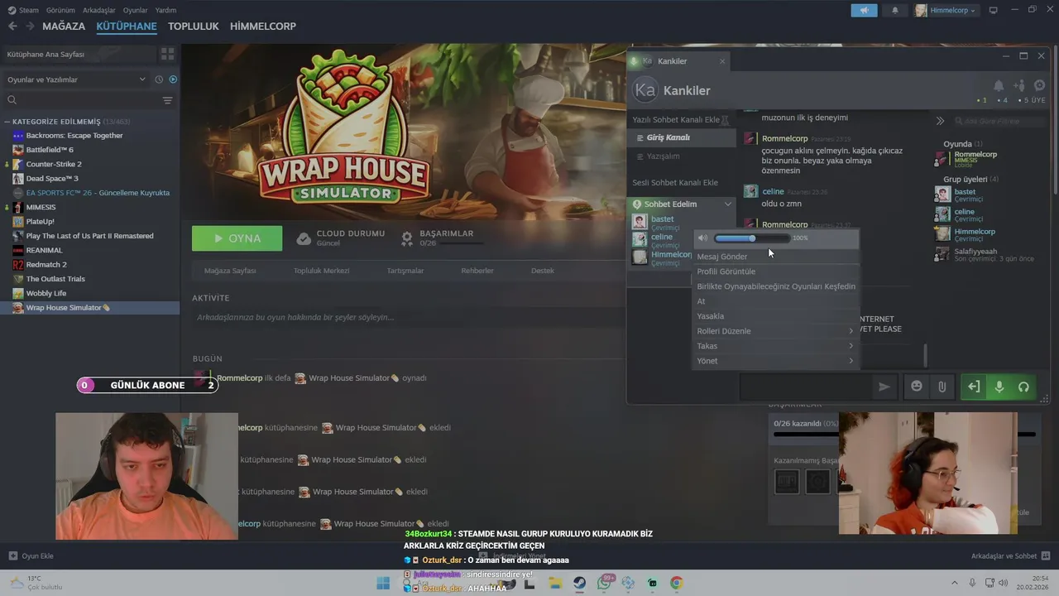Leave the voice channel with the exit icon
Viewport: 1059px width, 596px height.
[x=974, y=387]
